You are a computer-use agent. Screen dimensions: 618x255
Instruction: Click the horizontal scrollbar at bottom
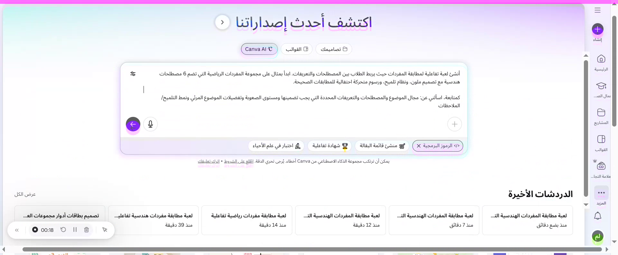click(312, 249)
